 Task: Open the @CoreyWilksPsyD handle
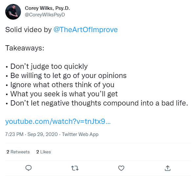[x=45, y=15]
